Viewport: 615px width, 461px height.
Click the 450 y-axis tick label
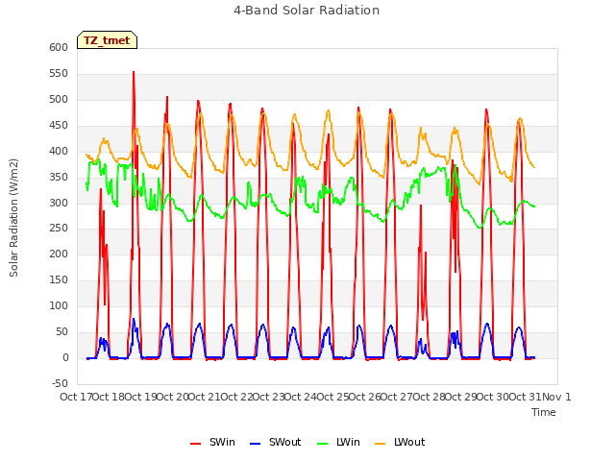[x=59, y=125]
